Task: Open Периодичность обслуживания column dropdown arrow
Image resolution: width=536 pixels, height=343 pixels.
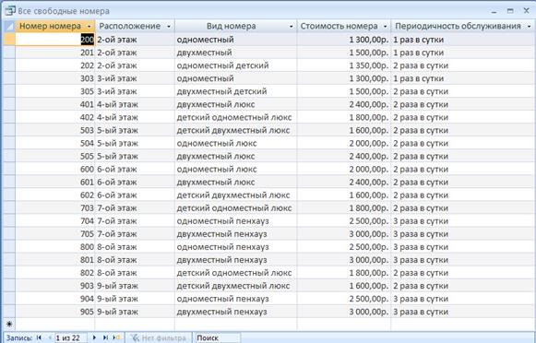Action: click(x=529, y=27)
